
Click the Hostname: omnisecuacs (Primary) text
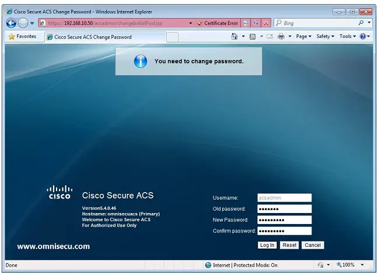(121, 214)
